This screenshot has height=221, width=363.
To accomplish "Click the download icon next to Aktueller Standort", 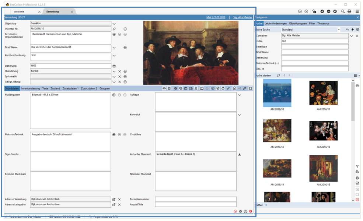I will pos(240,155).
